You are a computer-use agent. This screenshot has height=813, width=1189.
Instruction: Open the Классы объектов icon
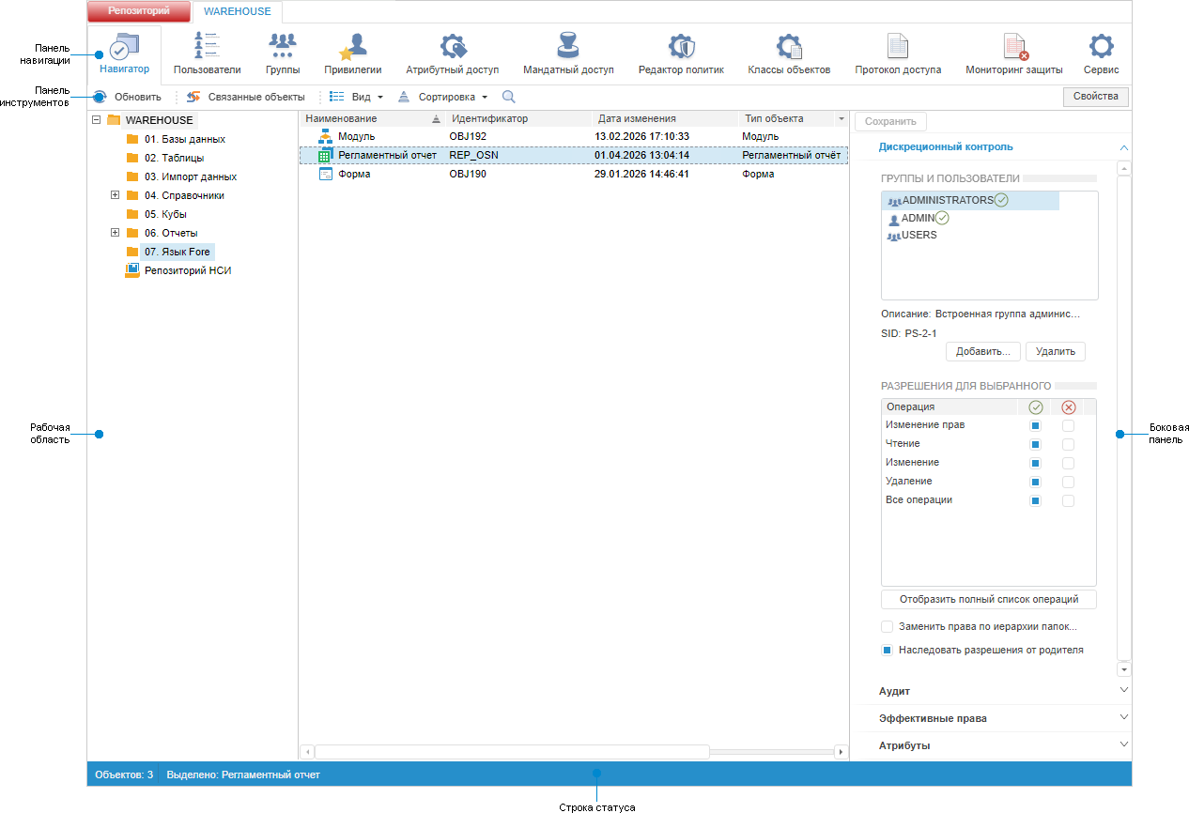click(788, 46)
